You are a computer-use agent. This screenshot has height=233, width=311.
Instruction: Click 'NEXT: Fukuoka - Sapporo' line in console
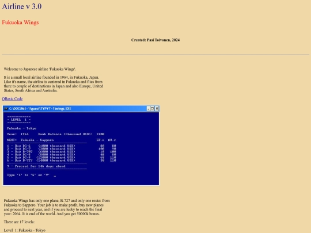click(x=31, y=140)
